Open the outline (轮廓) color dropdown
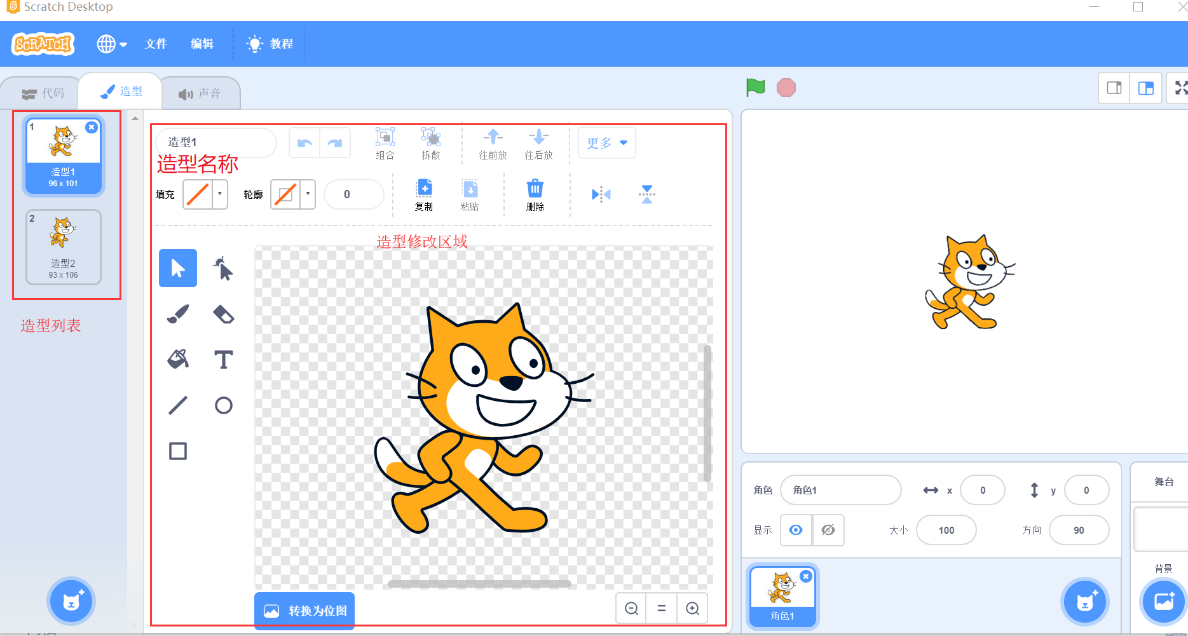Image resolution: width=1188 pixels, height=636 pixels. coord(308,194)
